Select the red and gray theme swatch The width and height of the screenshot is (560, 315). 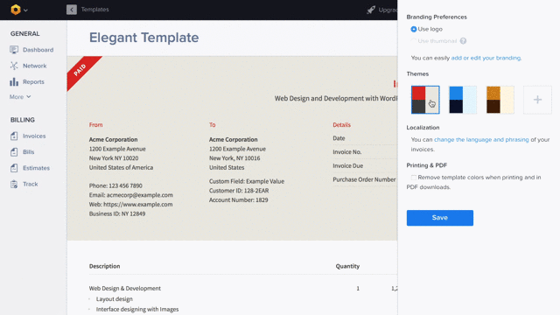425,100
